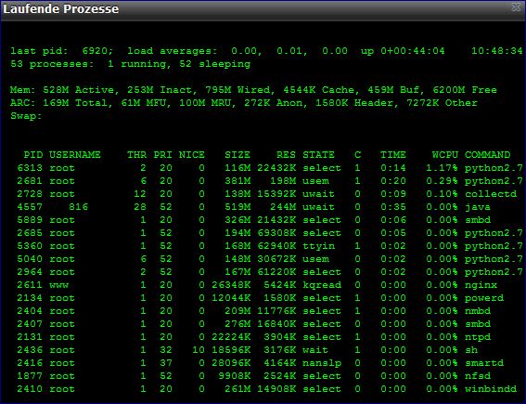Screen dimensions: 526x404
Task: Click the PID column header
Action: pos(33,155)
